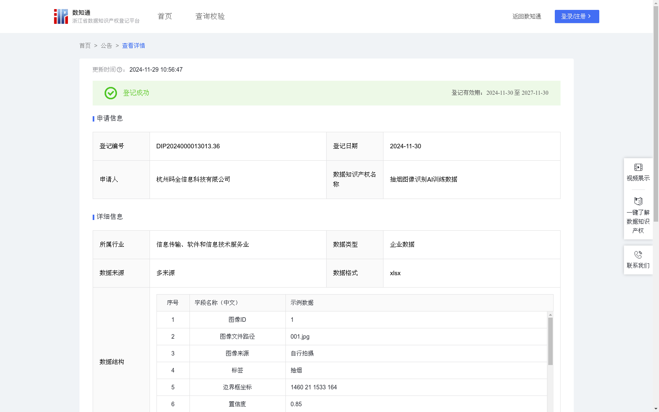This screenshot has height=412, width=659.
Task: Open 首页 from the breadcrumb trail
Action: coord(85,46)
